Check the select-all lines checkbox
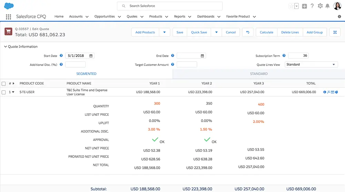345x192 pixels. click(x=3, y=84)
